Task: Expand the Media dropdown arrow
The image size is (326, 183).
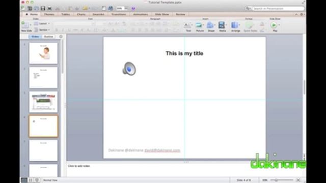Action: 226,25
